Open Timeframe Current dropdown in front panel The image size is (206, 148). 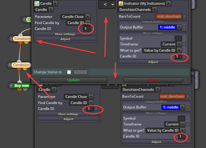pyautogui.click(x=179, y=44)
